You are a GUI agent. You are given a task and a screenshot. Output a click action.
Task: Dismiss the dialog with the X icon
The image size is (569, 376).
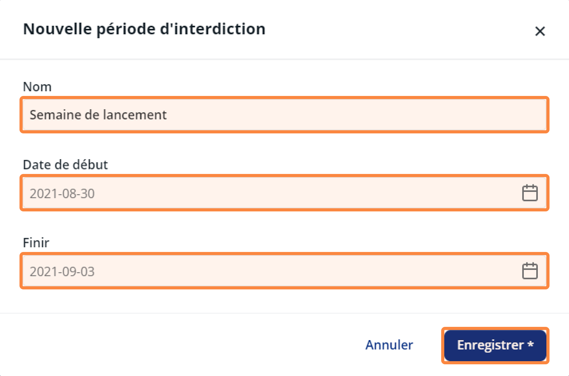(540, 31)
